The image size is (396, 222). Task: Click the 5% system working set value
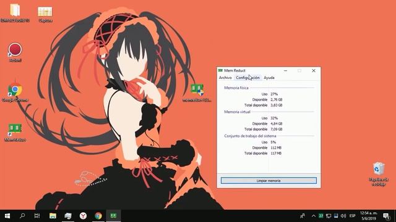coord(273,142)
